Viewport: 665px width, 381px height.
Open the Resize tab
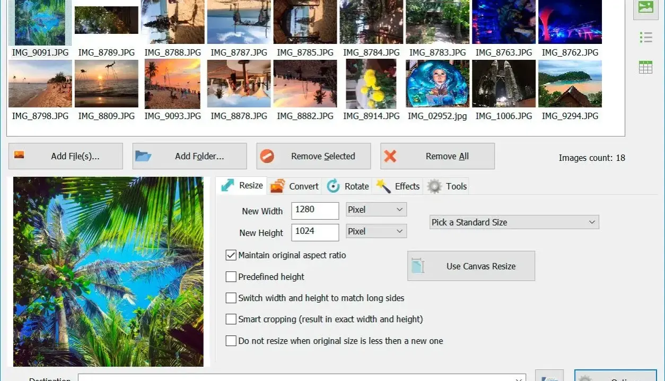(242, 185)
